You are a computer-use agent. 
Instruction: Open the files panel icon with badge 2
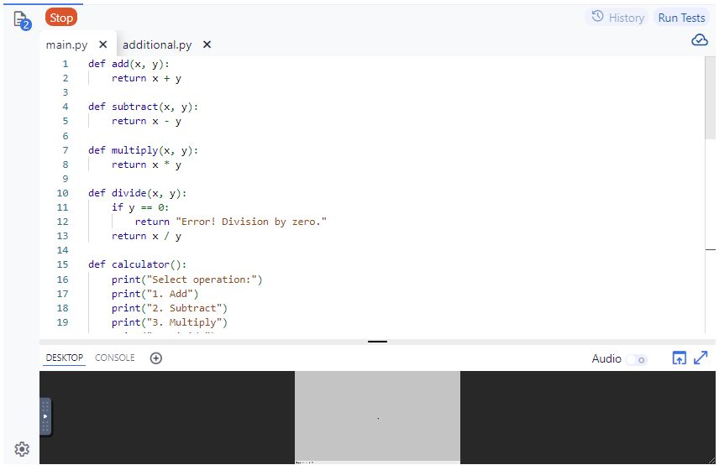click(22, 21)
